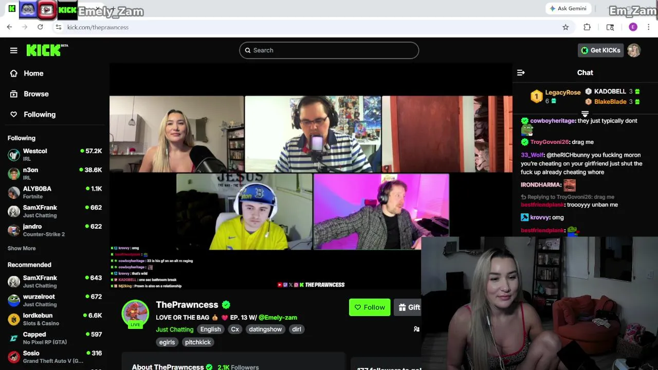Bookmark page with star icon

click(x=565, y=27)
